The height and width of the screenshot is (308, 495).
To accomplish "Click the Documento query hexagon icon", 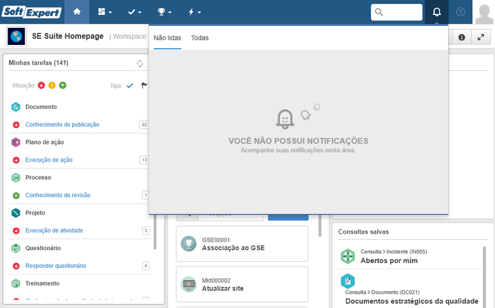I will [x=347, y=281].
